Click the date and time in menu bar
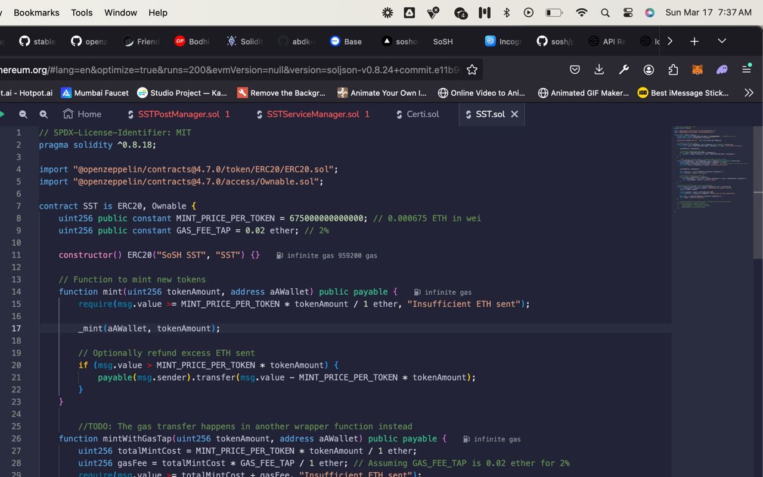This screenshot has height=477, width=763. 708,13
